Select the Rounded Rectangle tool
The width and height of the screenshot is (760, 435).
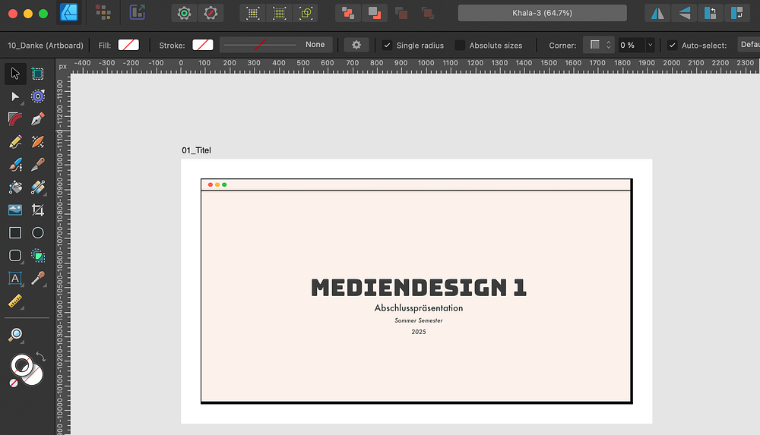(x=15, y=255)
